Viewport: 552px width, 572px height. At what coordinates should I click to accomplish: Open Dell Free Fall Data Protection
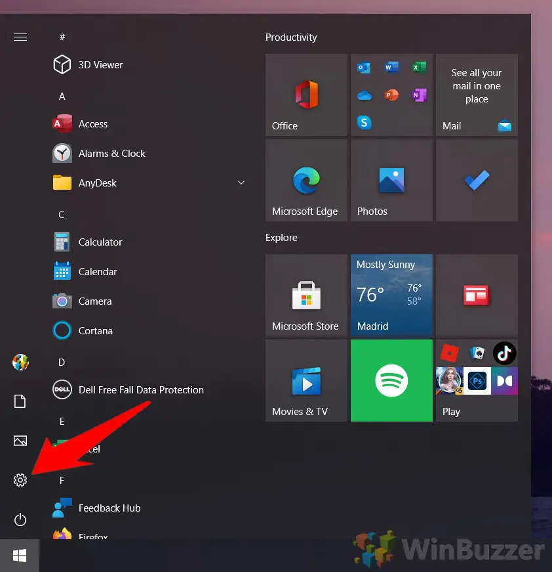[x=149, y=389]
